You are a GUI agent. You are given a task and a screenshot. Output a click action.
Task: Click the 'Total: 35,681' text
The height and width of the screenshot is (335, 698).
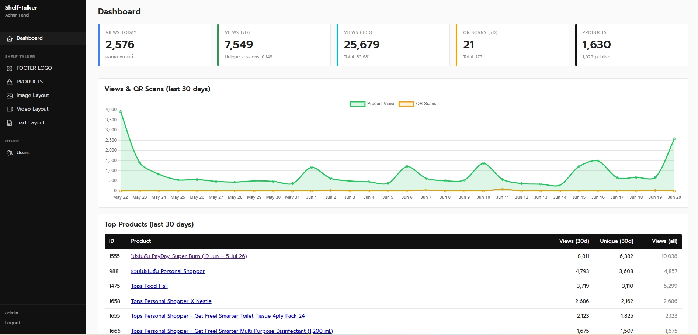[357, 57]
